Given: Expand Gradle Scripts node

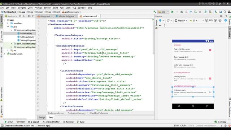Looking at the screenshot, I should [5, 54].
